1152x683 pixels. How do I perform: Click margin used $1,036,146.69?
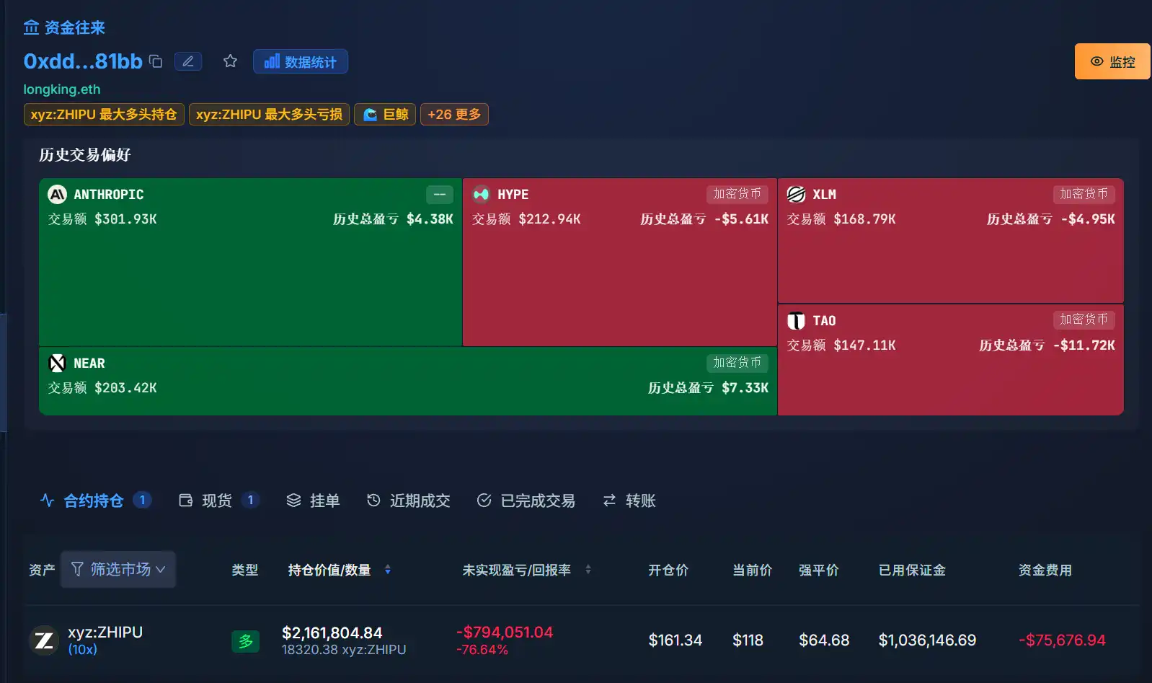tap(927, 640)
